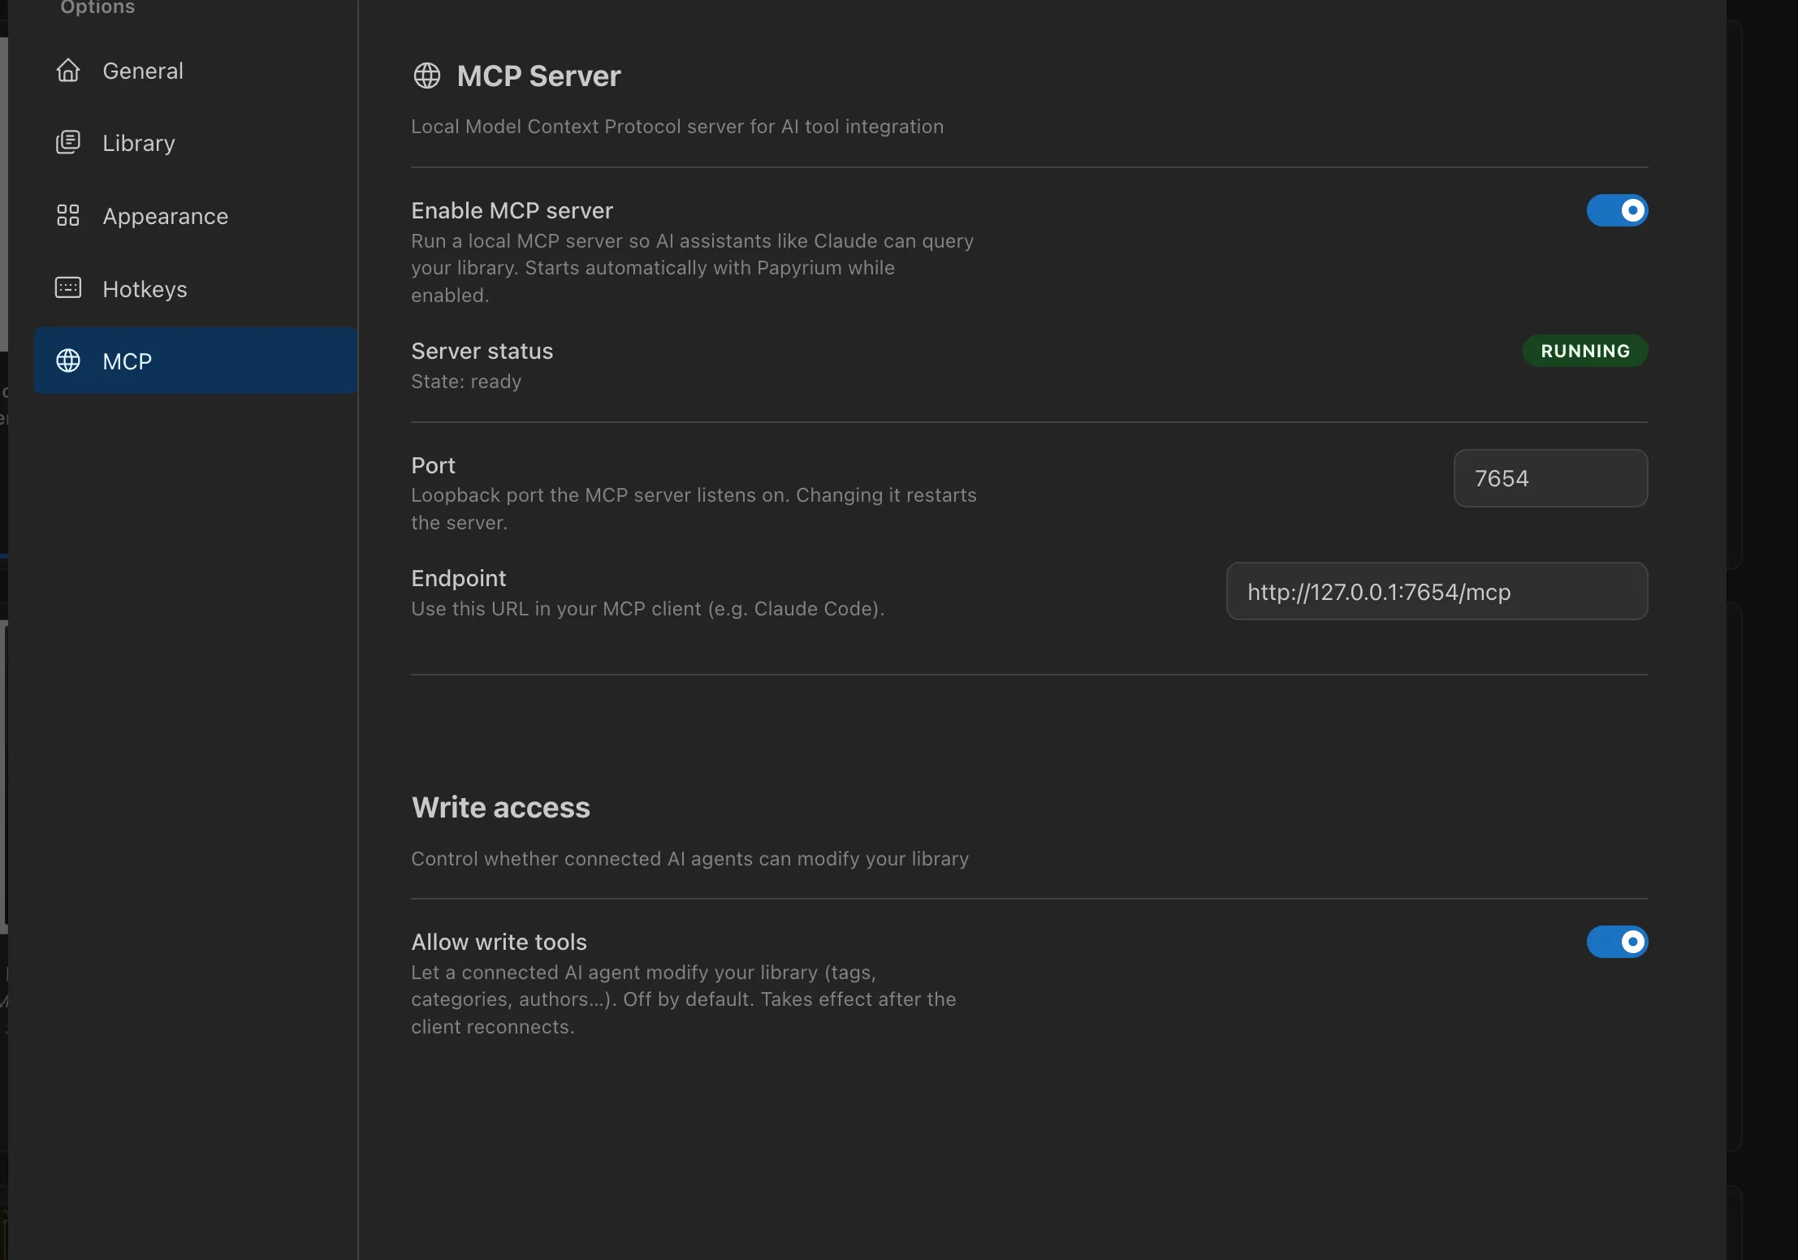Disable the Enable MCP server toggle
The image size is (1798, 1260).
click(x=1617, y=210)
